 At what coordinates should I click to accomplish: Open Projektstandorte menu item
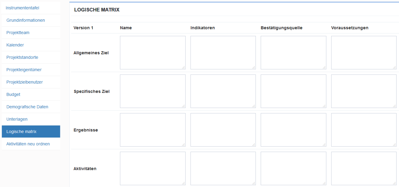click(31, 57)
